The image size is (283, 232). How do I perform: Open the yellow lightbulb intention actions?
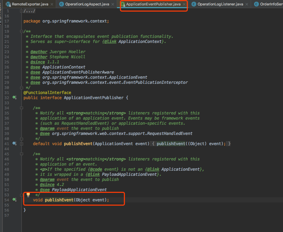pos(28,195)
